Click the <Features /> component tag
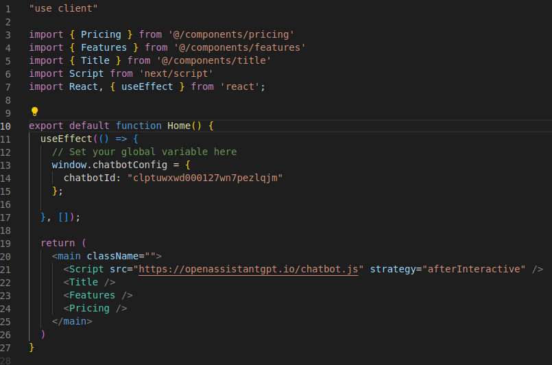 [x=98, y=295]
